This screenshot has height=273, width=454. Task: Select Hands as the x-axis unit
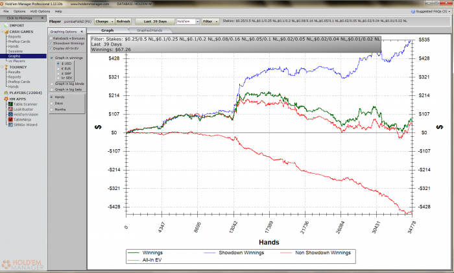pyautogui.click(x=52, y=97)
